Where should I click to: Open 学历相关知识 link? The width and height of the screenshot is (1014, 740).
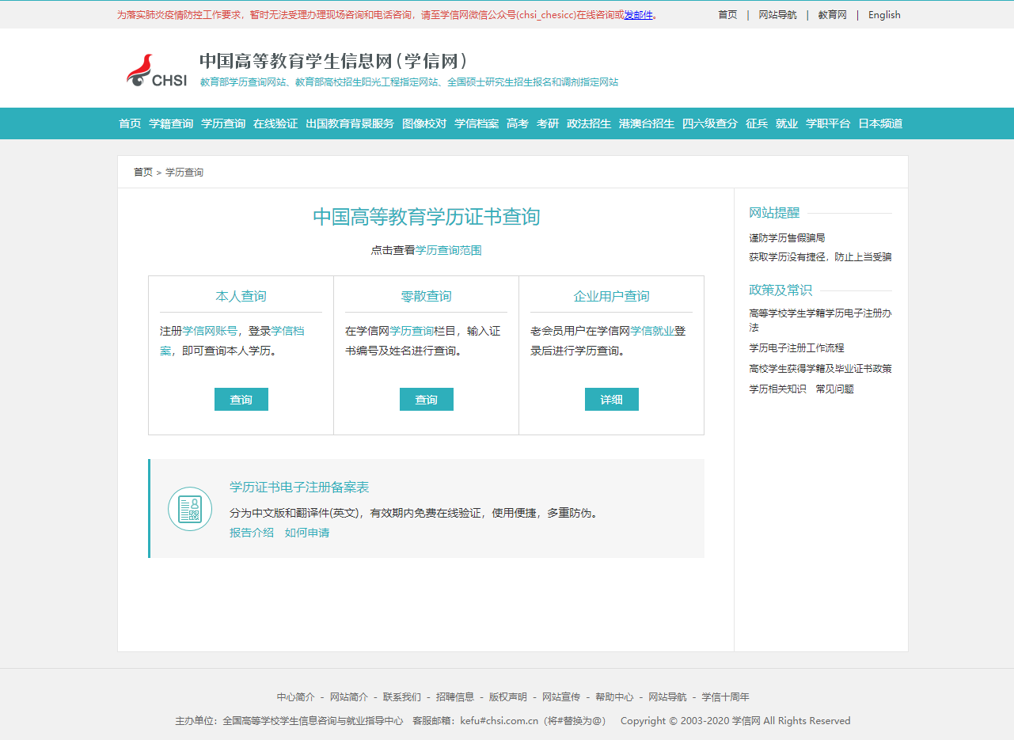778,389
